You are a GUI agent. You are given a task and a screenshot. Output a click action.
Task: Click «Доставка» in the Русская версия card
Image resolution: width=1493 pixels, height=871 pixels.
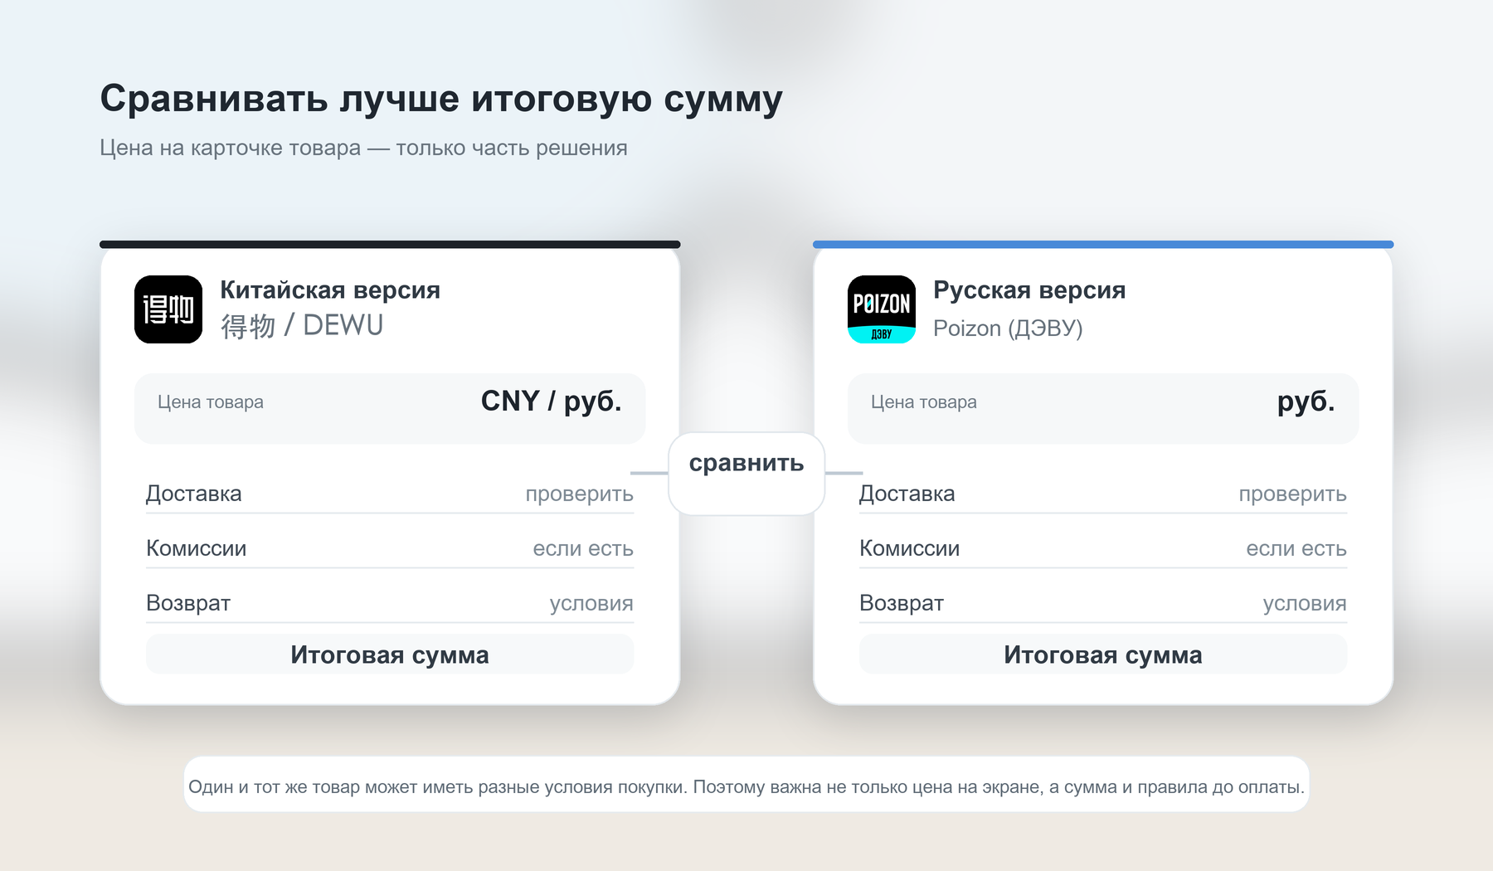[x=907, y=494]
